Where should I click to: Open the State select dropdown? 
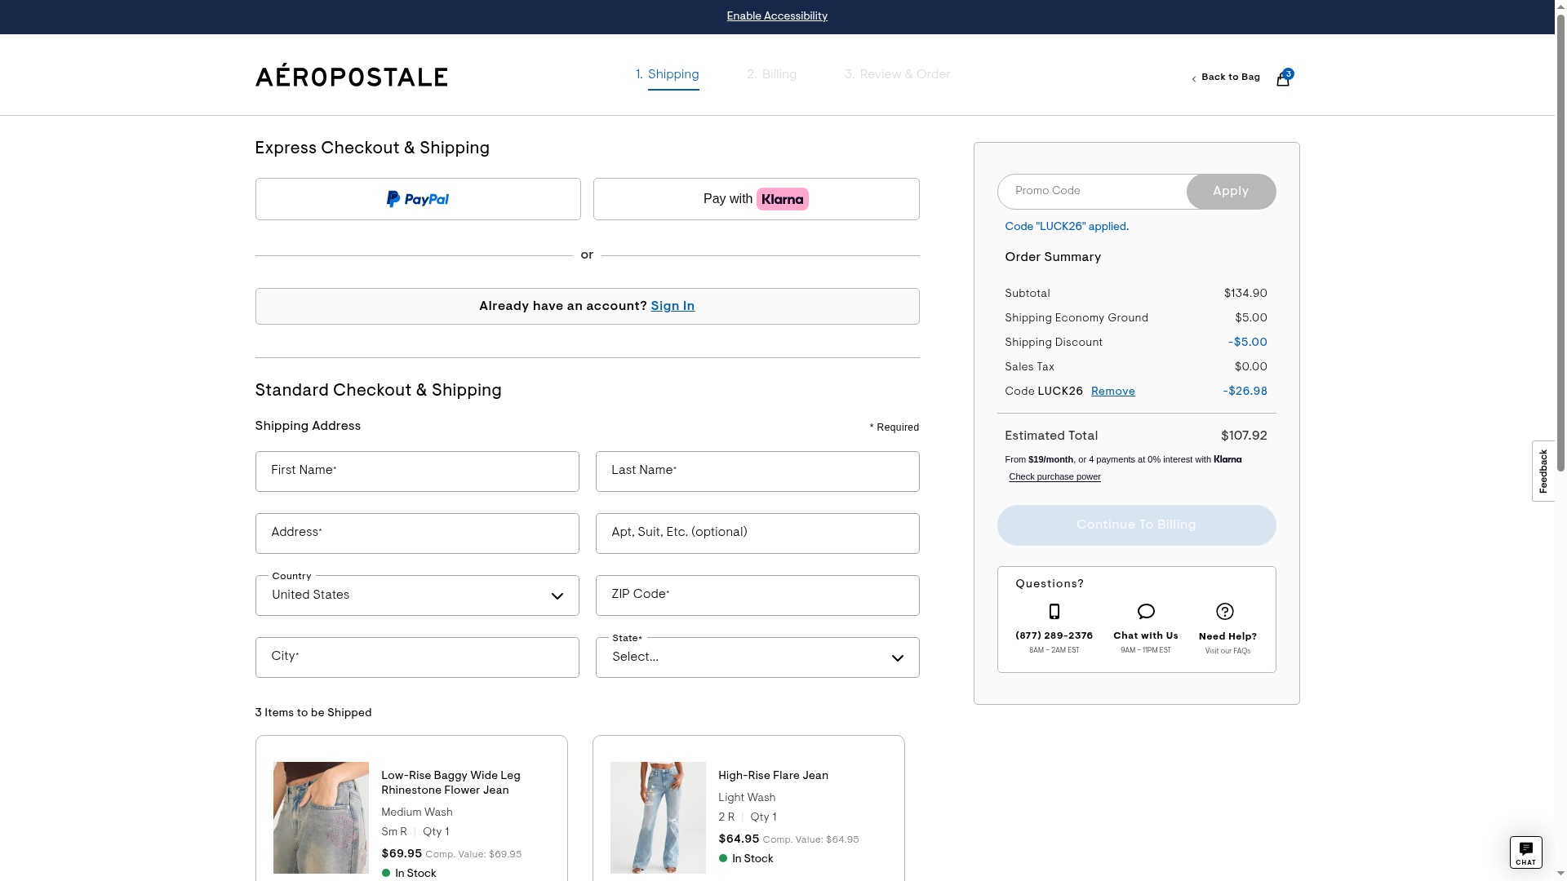tap(757, 657)
